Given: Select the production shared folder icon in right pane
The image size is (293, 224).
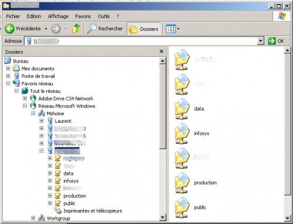Looking at the screenshot, I should click(x=182, y=183).
